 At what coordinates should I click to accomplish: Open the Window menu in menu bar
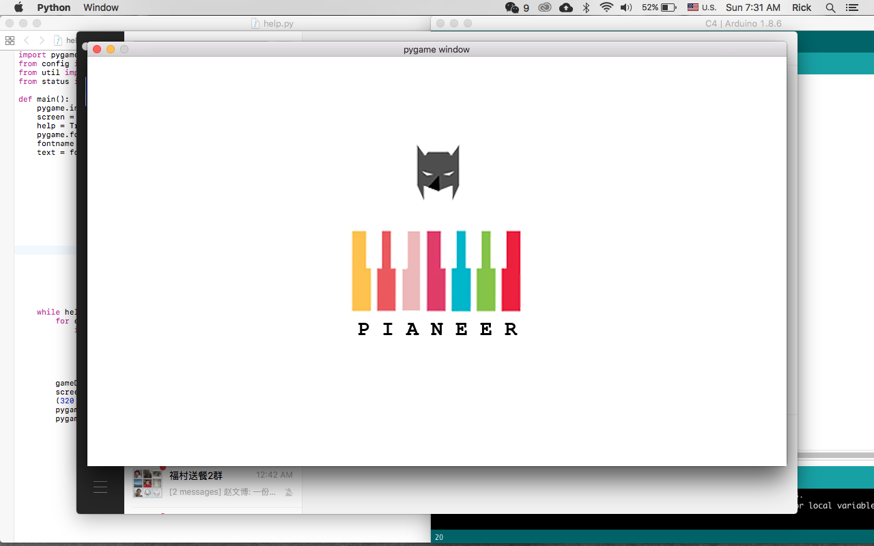coord(101,8)
